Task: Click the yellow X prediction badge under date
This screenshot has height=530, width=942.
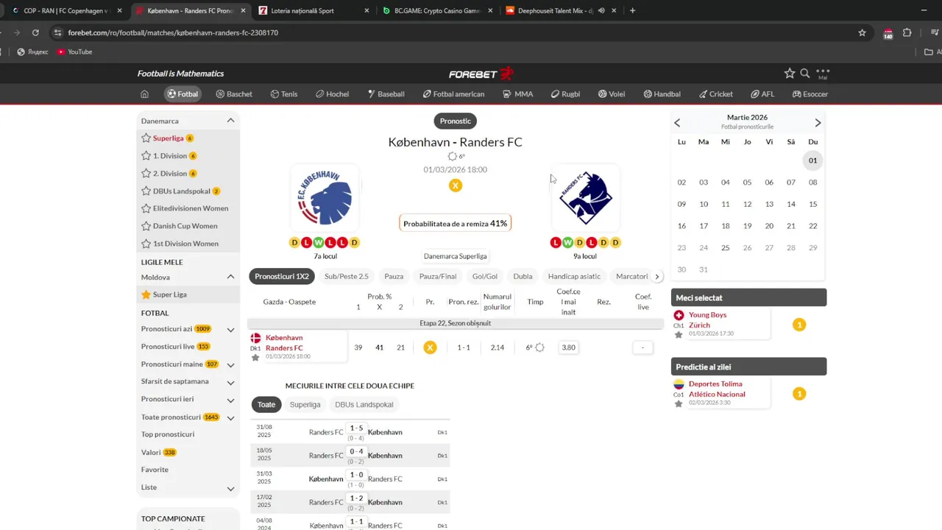Action: 456,185
